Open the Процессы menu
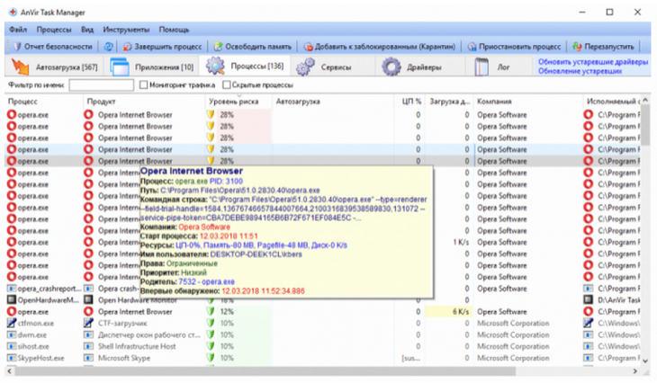Screen dimensions: 657x383 pyautogui.click(x=54, y=30)
